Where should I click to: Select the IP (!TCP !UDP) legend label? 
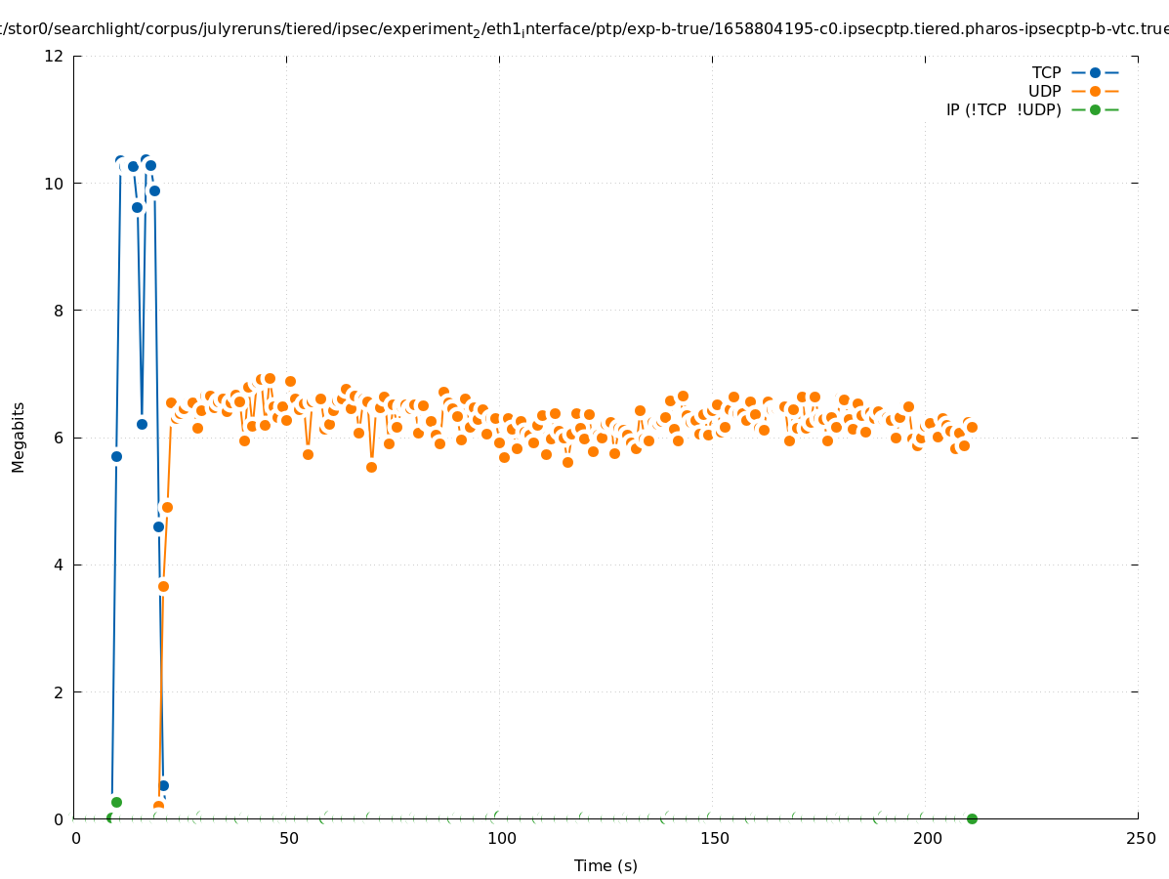pos(1003,109)
